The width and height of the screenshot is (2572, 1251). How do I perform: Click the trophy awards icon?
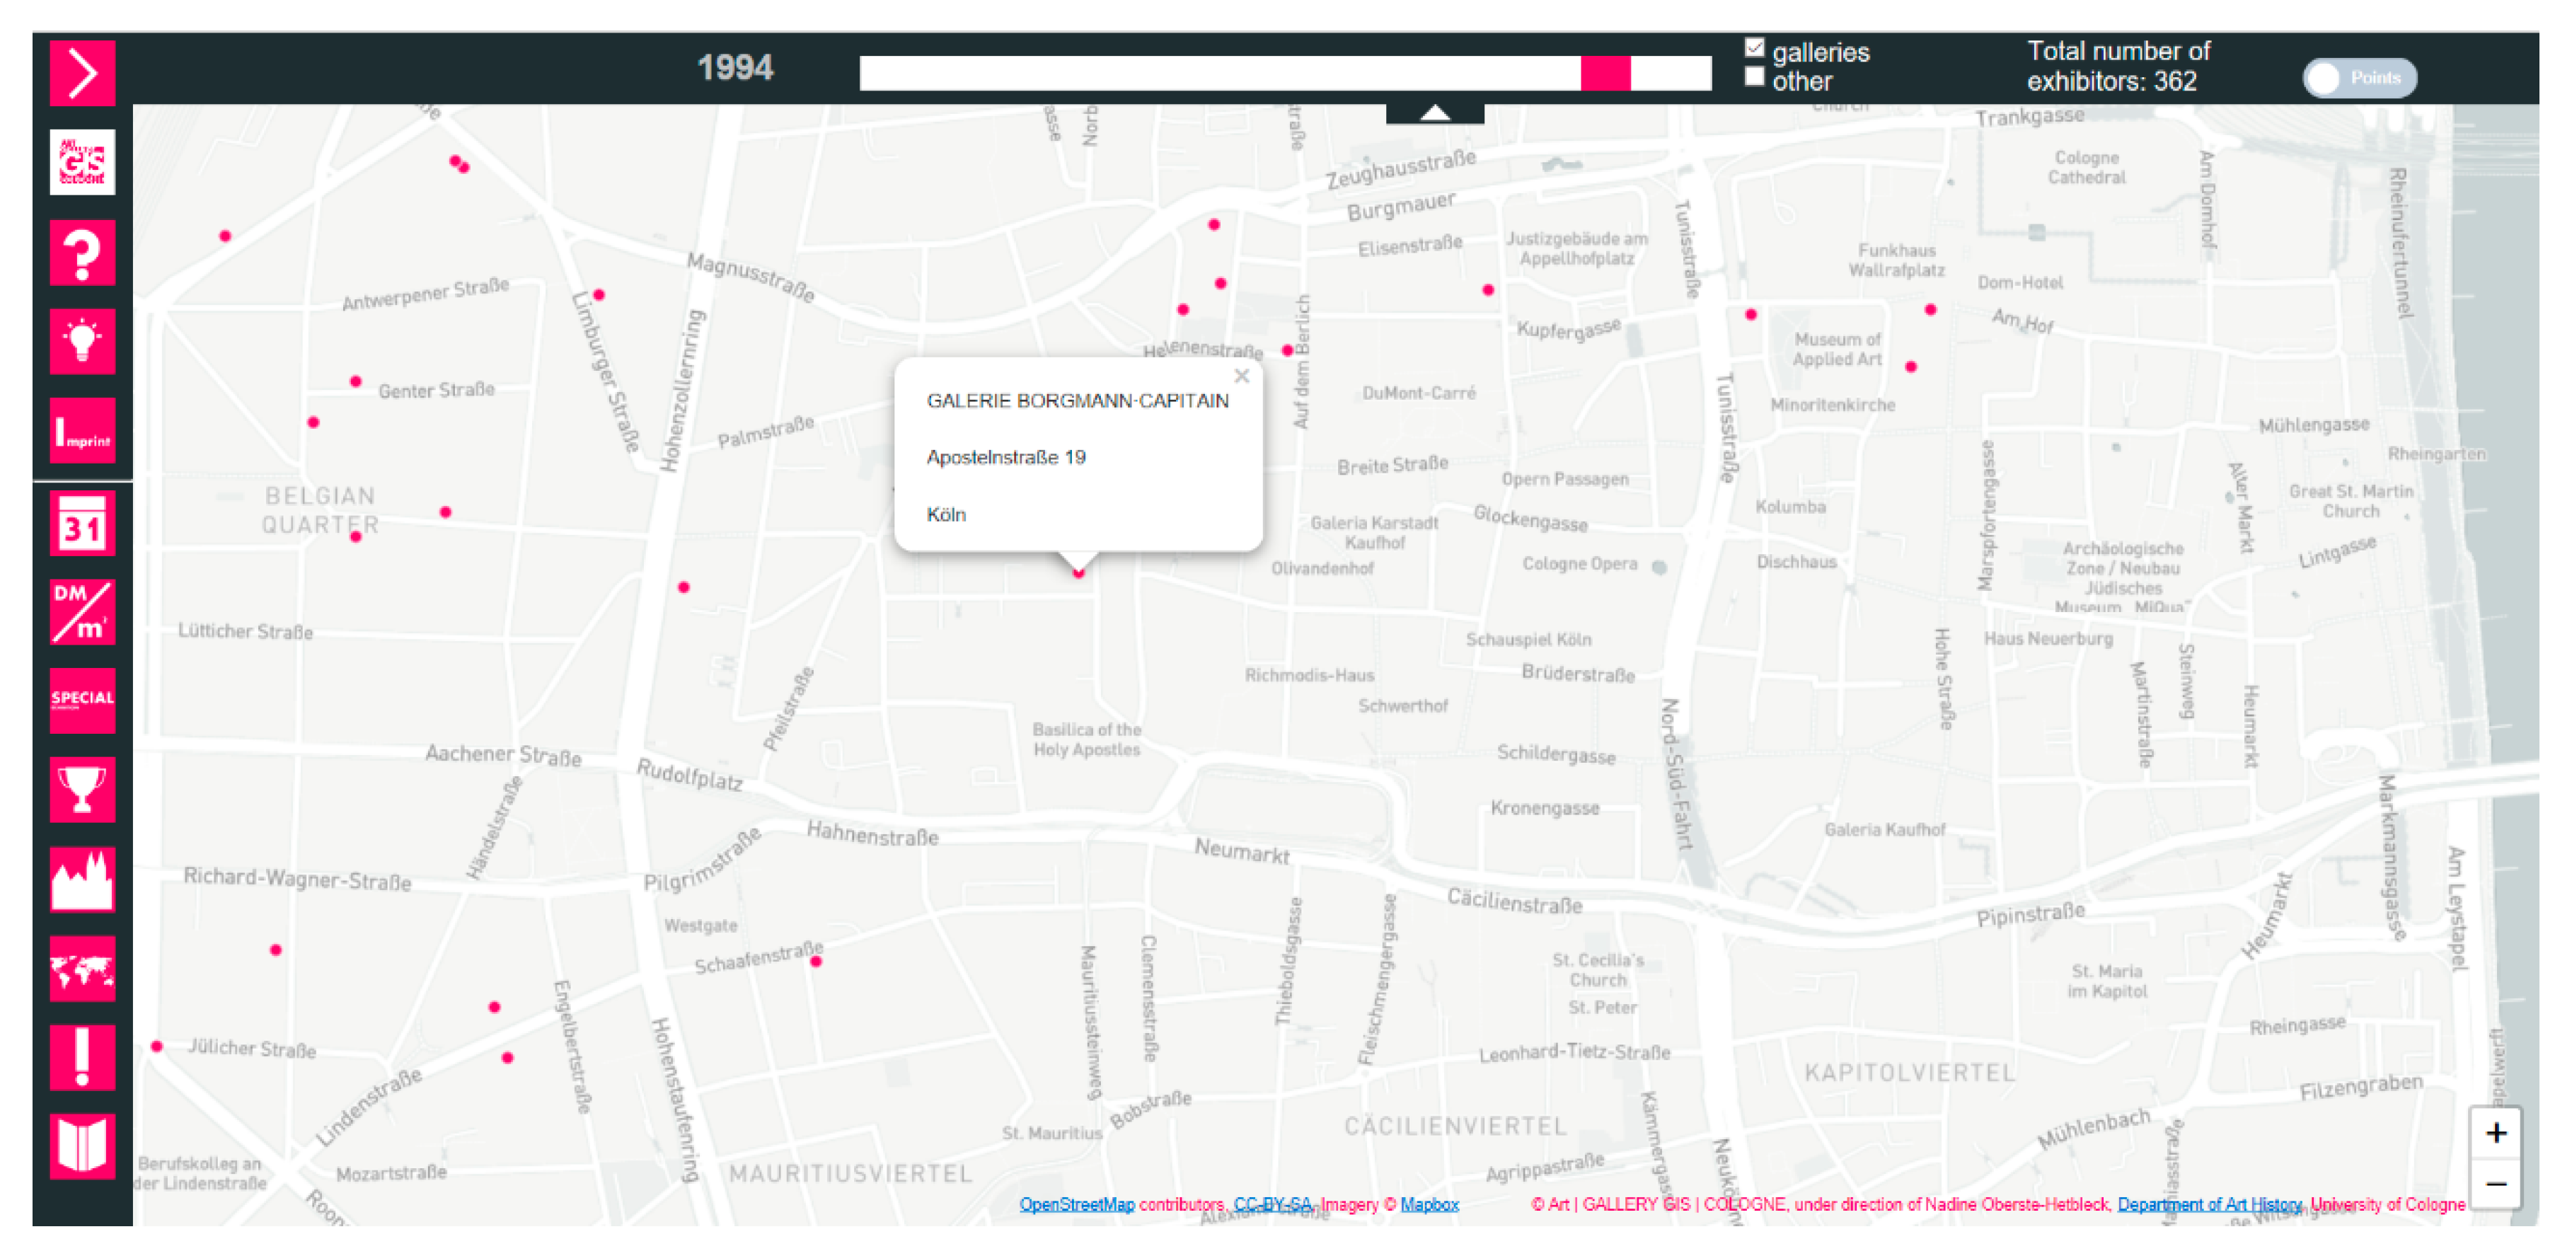click(82, 790)
